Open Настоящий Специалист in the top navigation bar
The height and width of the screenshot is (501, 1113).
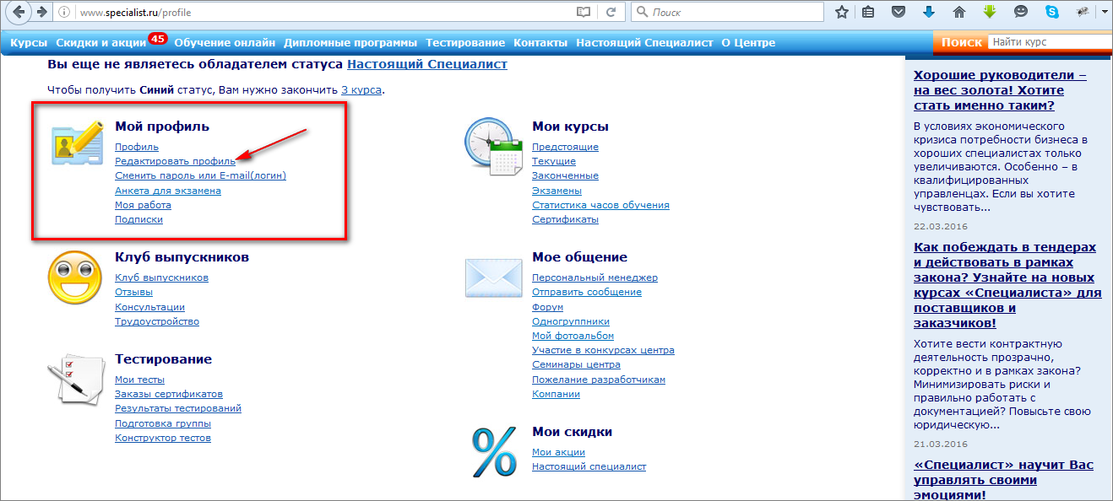(645, 42)
